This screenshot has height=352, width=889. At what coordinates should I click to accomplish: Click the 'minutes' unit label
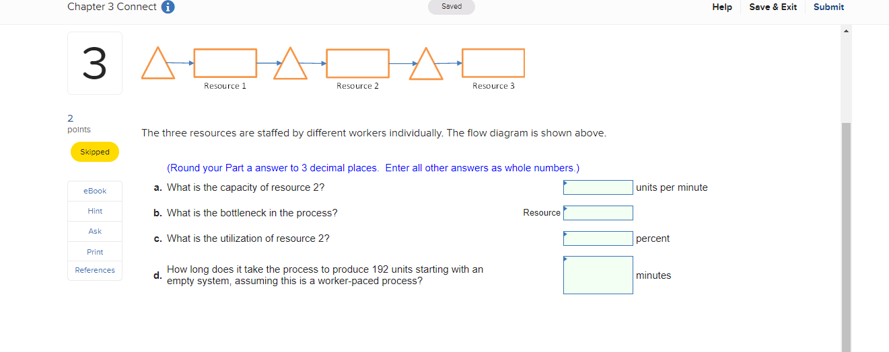click(x=653, y=275)
